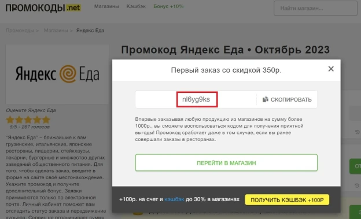Click the Промокоды.net logo
The width and height of the screenshot is (361, 219).
click(x=43, y=8)
